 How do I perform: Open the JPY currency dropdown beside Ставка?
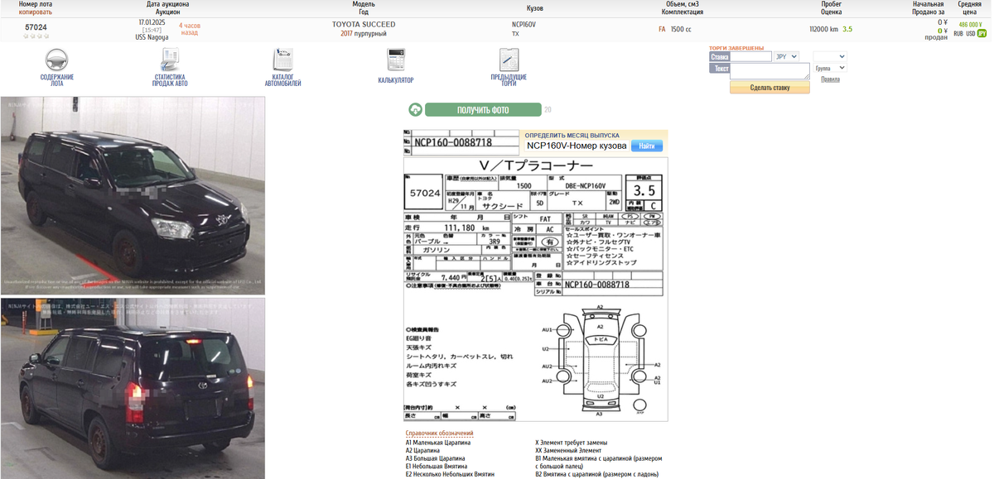tap(786, 56)
